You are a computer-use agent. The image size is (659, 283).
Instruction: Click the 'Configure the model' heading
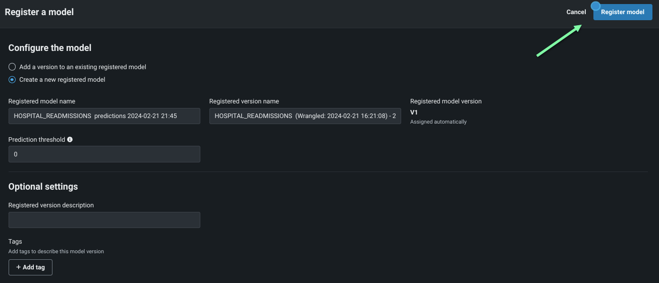(x=50, y=48)
